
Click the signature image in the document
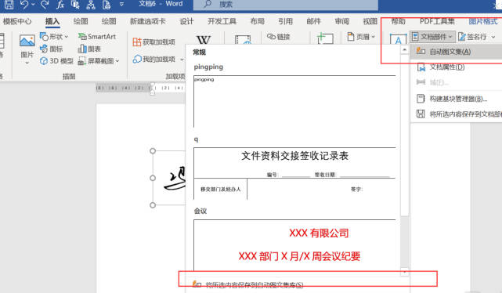[x=175, y=179]
